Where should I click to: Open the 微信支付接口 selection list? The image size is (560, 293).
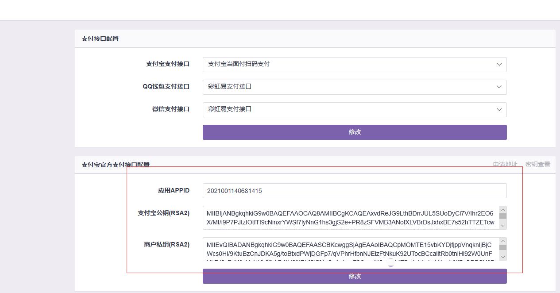(354, 109)
